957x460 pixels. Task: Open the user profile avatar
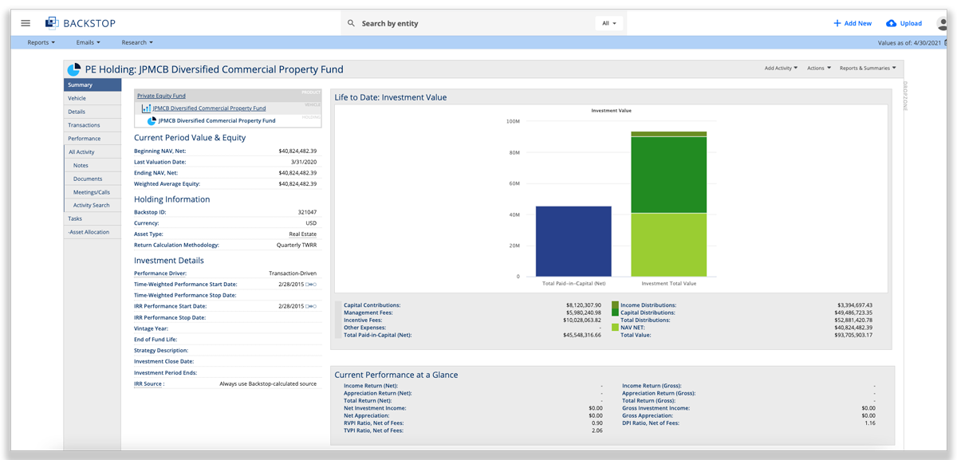941,23
